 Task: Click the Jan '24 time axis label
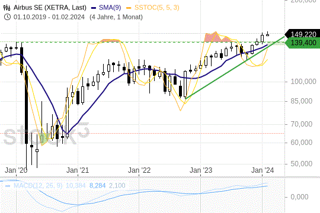(x=263, y=170)
